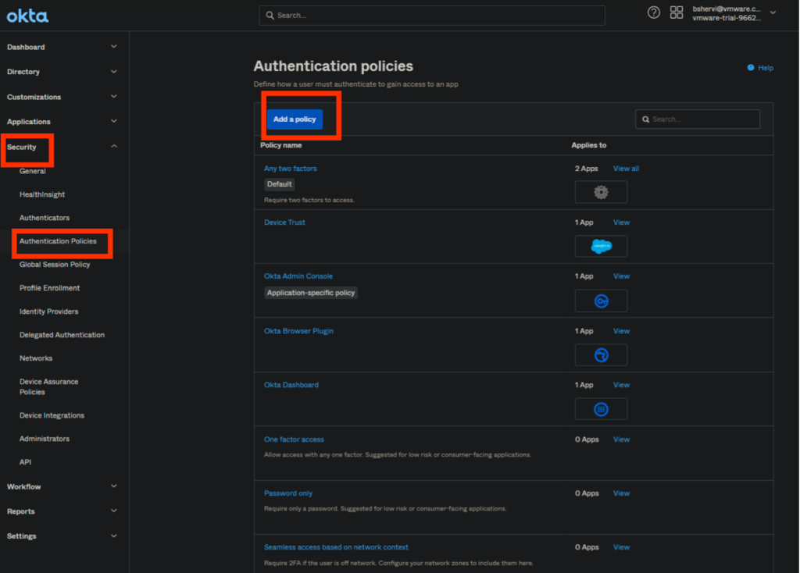800x573 pixels.
Task: Click View all for Any two factors
Action: (626, 169)
